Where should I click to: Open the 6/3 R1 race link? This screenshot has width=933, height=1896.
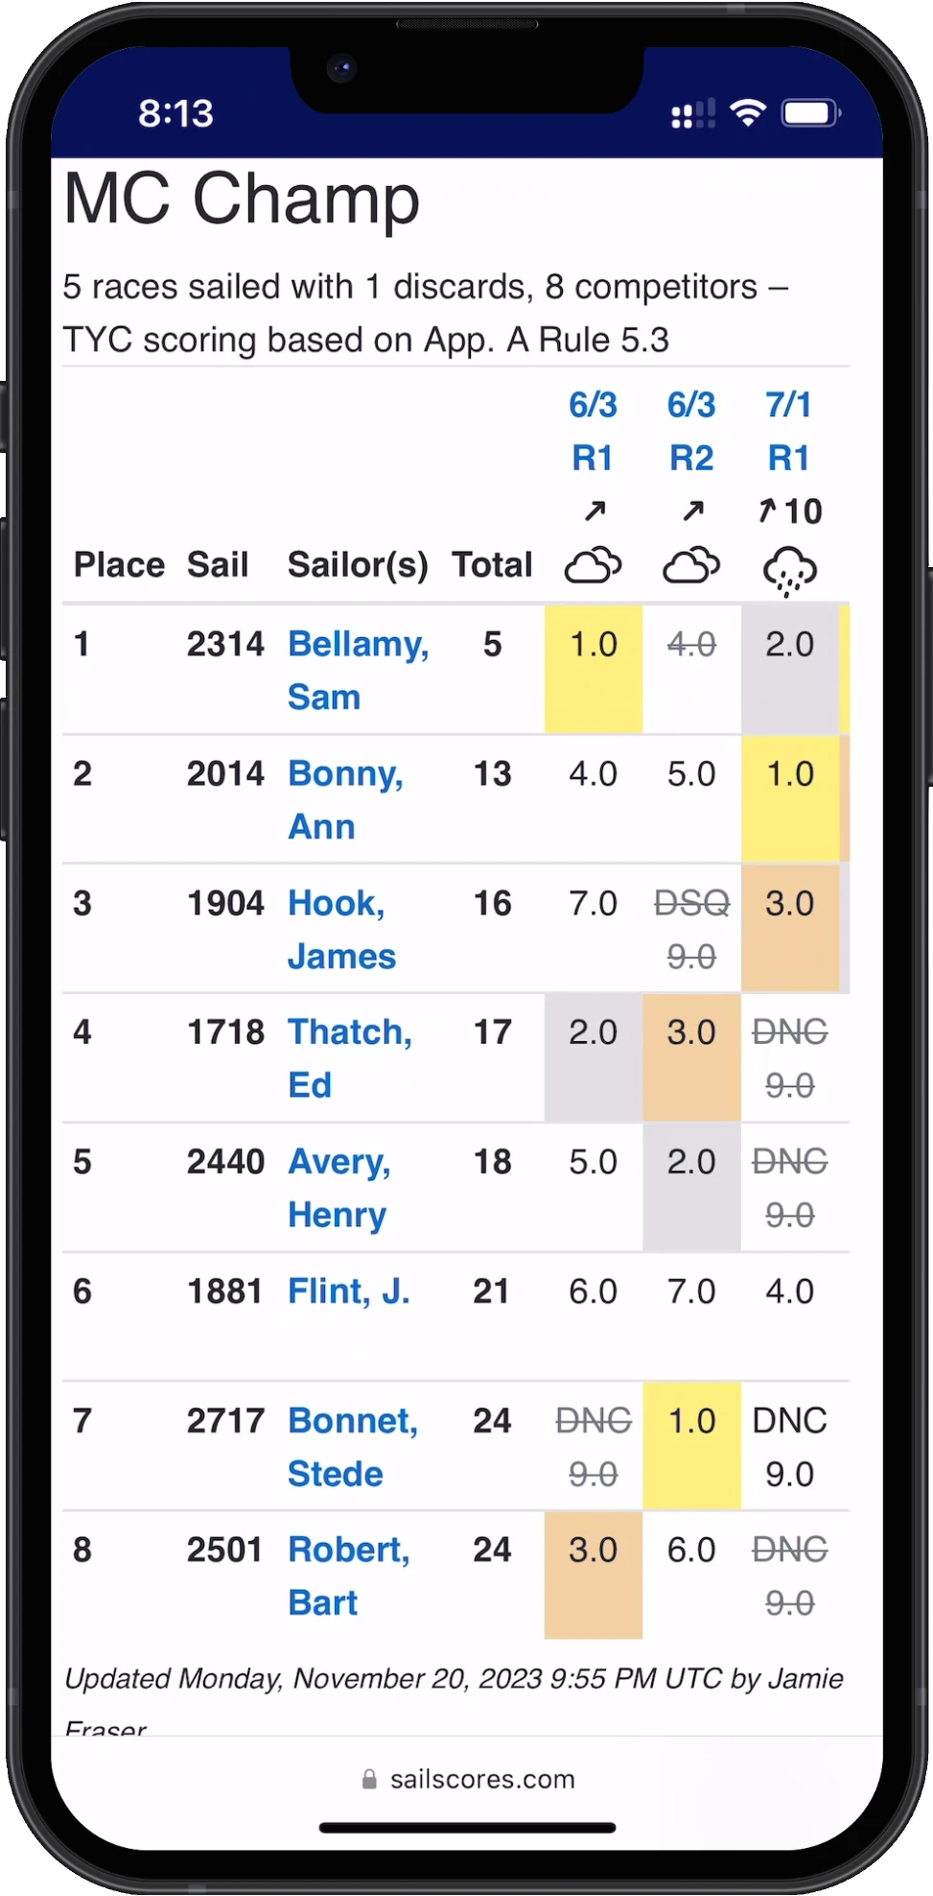pyautogui.click(x=593, y=431)
